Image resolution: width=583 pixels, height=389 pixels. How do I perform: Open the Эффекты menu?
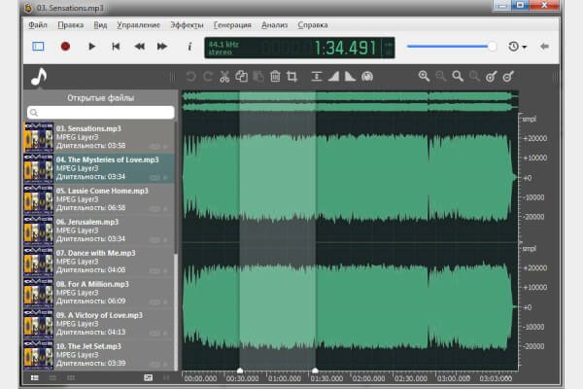187,25
